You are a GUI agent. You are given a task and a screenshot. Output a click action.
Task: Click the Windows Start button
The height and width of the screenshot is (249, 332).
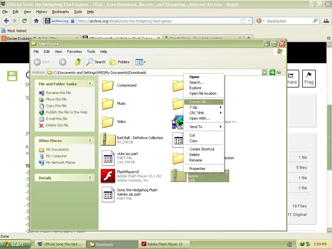[15, 244]
